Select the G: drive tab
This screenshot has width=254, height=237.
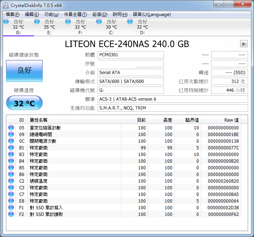18,27
